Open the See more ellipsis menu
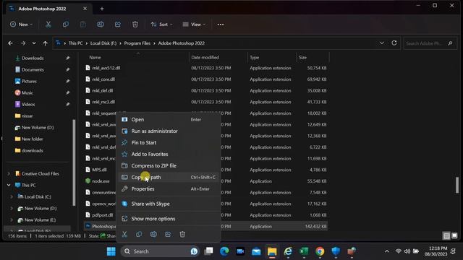The image size is (463, 260). (x=220, y=25)
